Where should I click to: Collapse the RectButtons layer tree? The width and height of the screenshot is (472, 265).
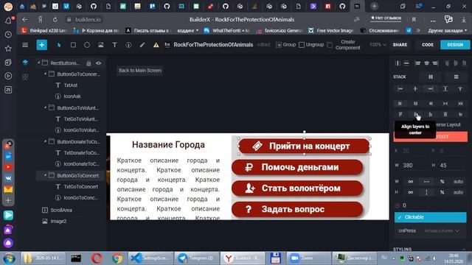pyautogui.click(x=38, y=63)
